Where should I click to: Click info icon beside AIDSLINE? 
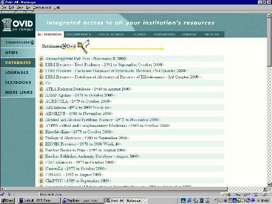pyautogui.click(x=41, y=114)
